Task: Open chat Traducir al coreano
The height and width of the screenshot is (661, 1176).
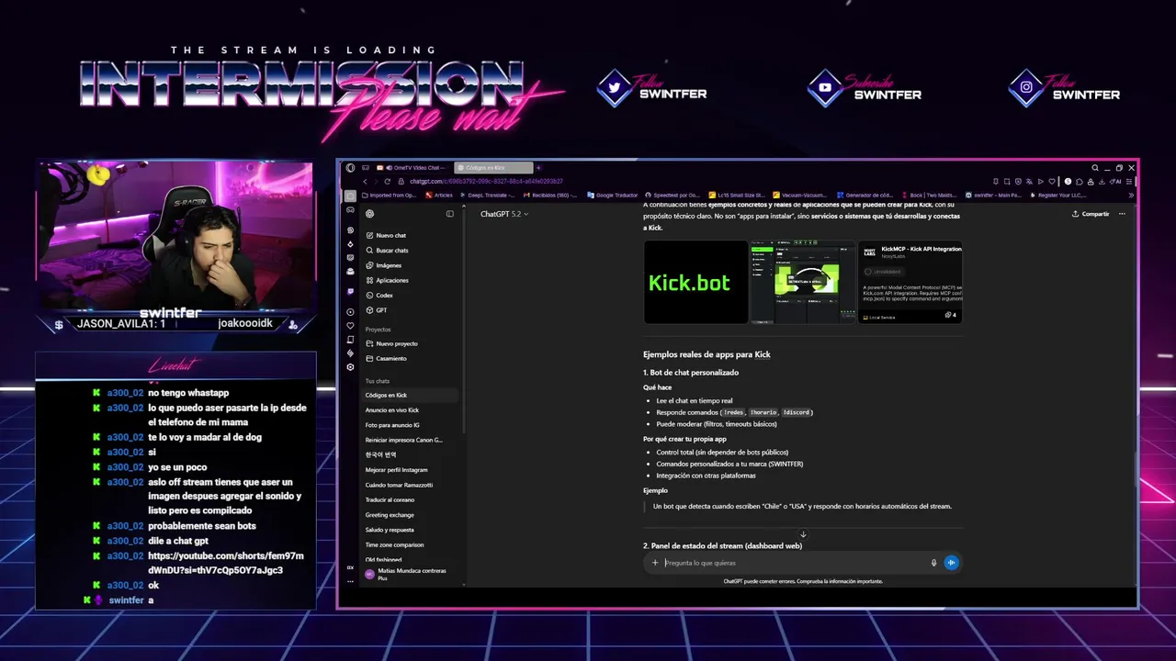Action: tap(390, 499)
